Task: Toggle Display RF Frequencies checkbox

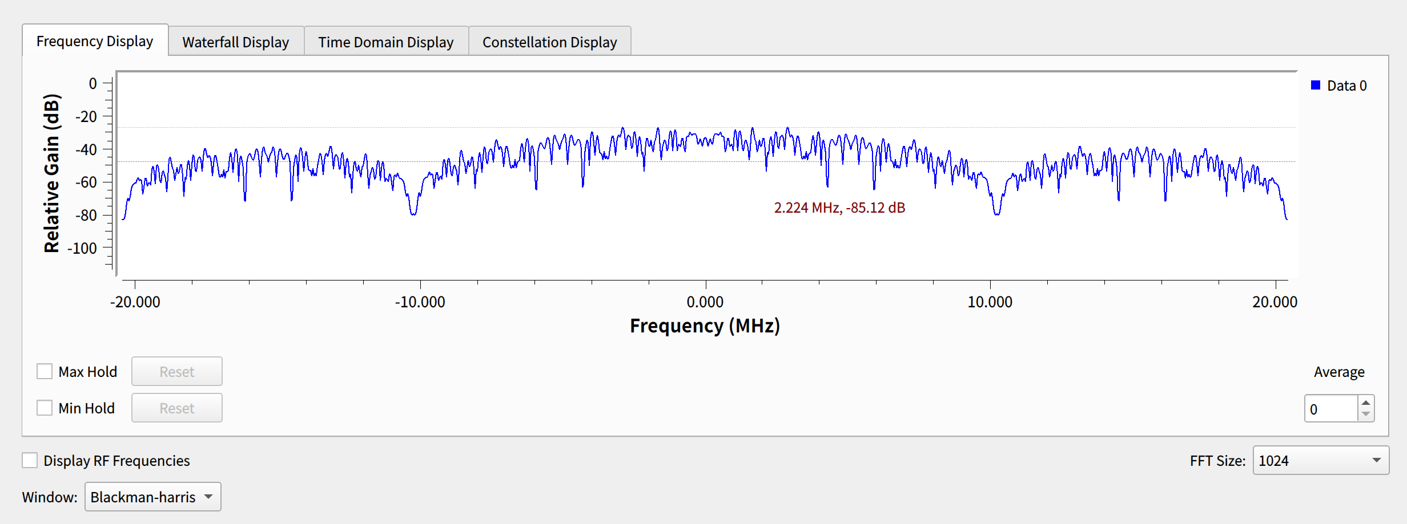Action: point(30,461)
